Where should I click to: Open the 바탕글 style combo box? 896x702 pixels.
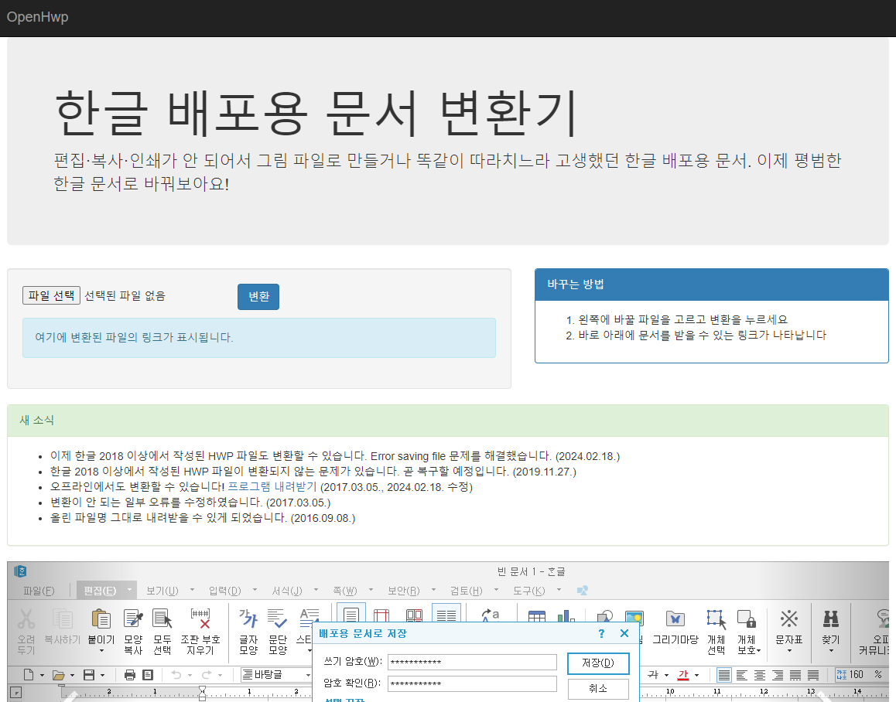click(x=276, y=675)
